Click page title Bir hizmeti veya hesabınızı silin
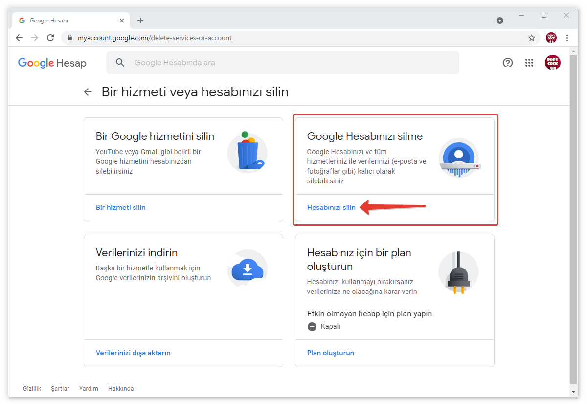Screen dimensions: 587x404 (x=195, y=92)
